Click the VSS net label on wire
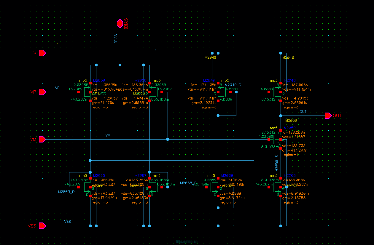This screenshot has height=245, width=374. (68, 222)
